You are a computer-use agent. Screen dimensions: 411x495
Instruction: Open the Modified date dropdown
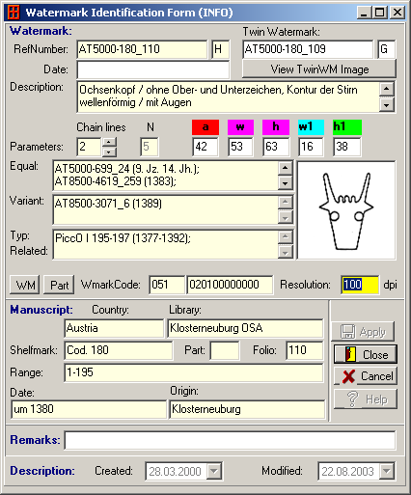[387, 471]
